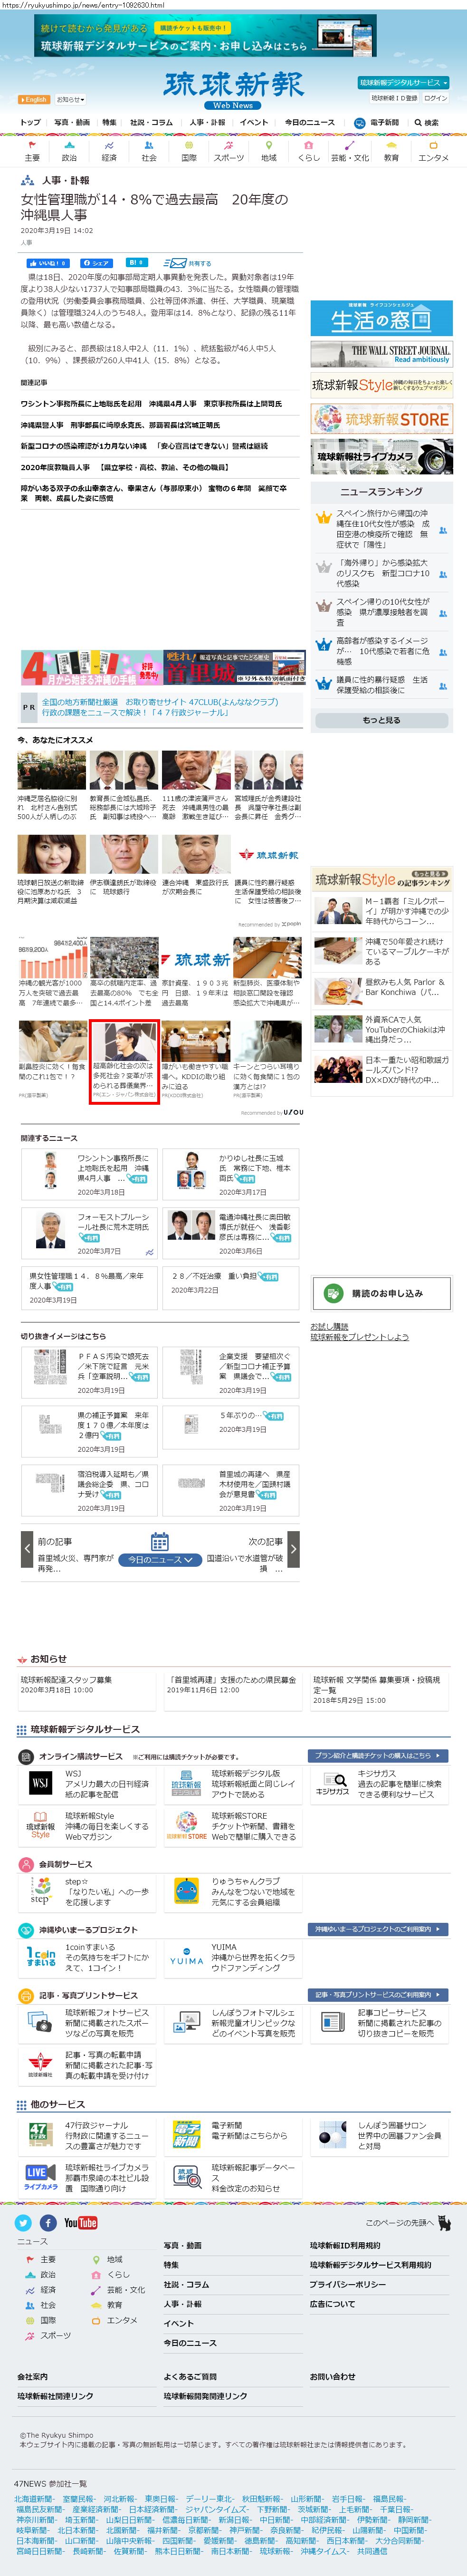This screenshot has height=2576, width=467.
Task: Open the 琉球新報デジタルサービス dropdown in header
Action: point(402,83)
